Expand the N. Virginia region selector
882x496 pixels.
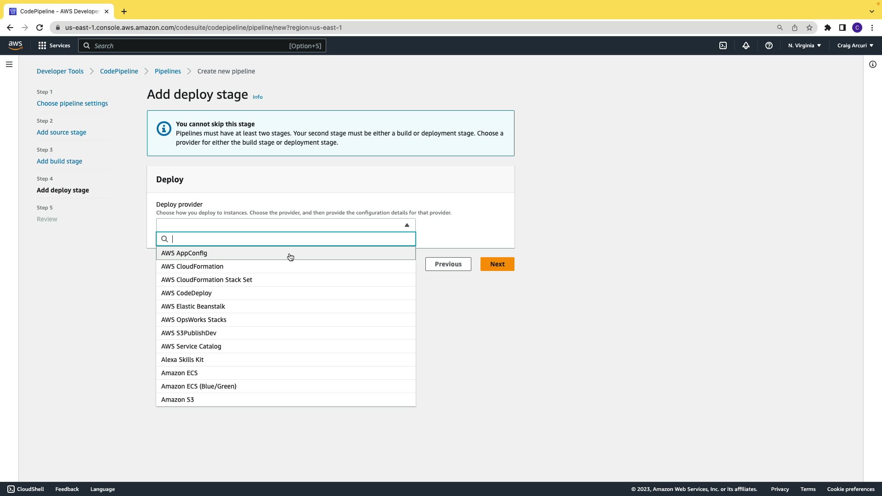tap(804, 45)
